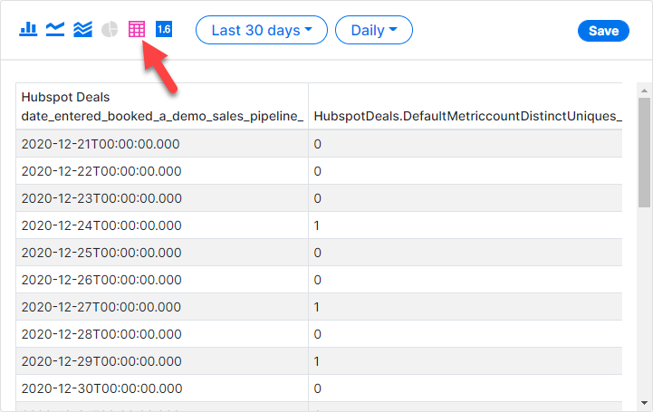Select the 2020-12-28T00:00:00.000 cell
Viewport: 653px width, 412px height.
tap(162, 334)
